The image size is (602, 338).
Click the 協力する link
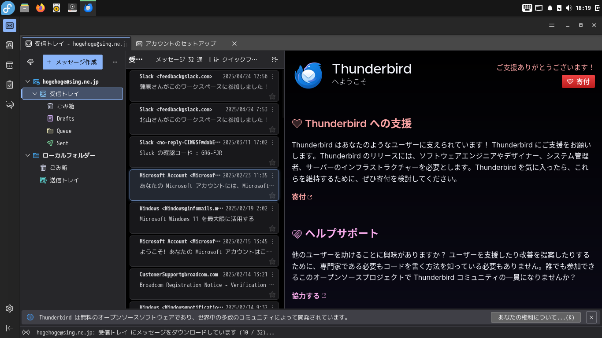309,296
